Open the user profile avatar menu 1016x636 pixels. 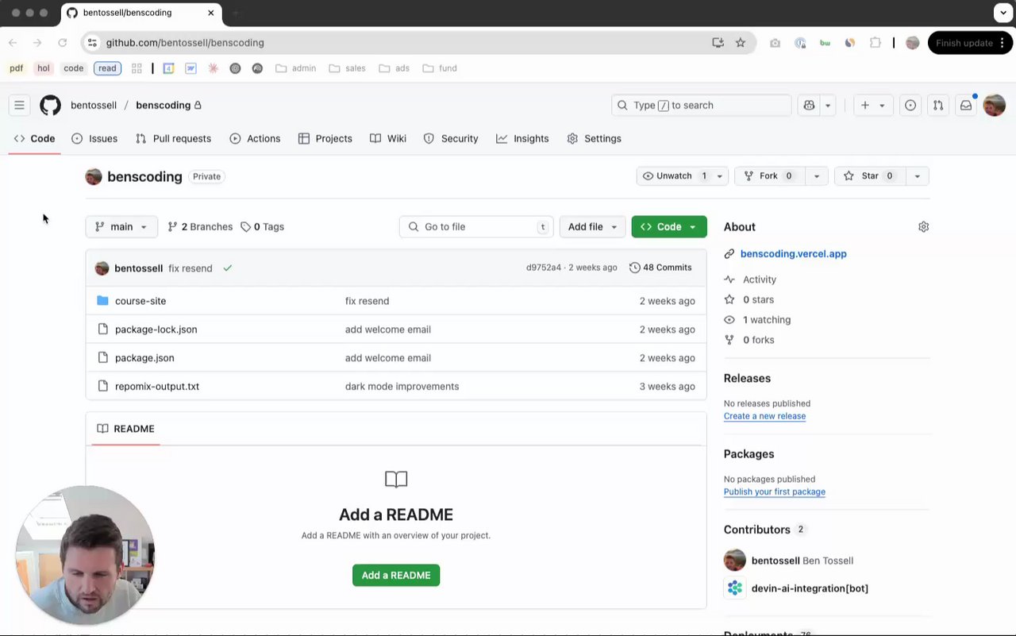click(x=995, y=105)
